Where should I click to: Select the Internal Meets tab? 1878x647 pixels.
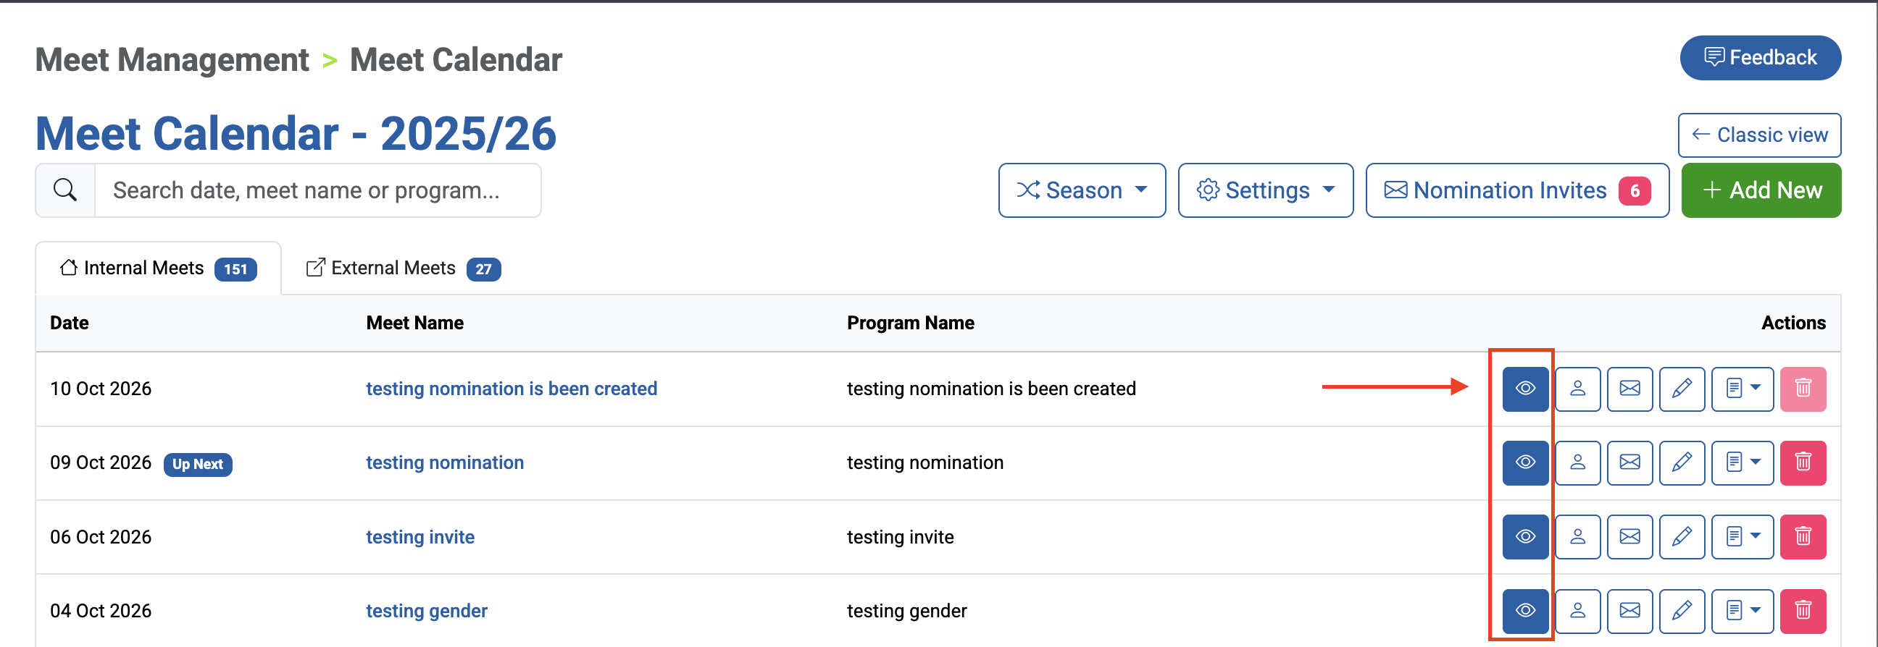[x=158, y=268]
